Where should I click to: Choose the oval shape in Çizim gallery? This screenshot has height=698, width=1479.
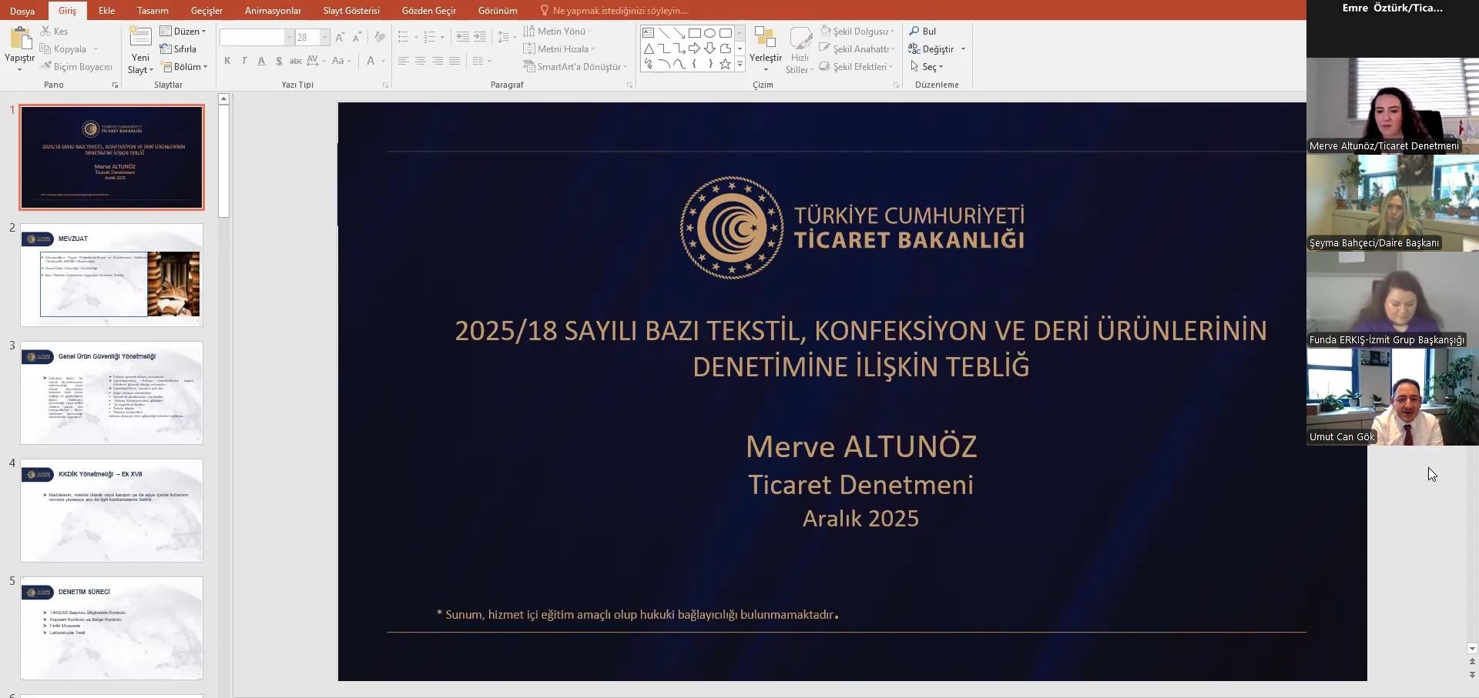point(709,33)
